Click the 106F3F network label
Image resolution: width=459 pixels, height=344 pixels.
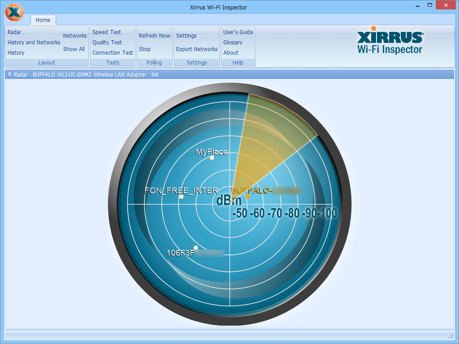[x=180, y=253]
